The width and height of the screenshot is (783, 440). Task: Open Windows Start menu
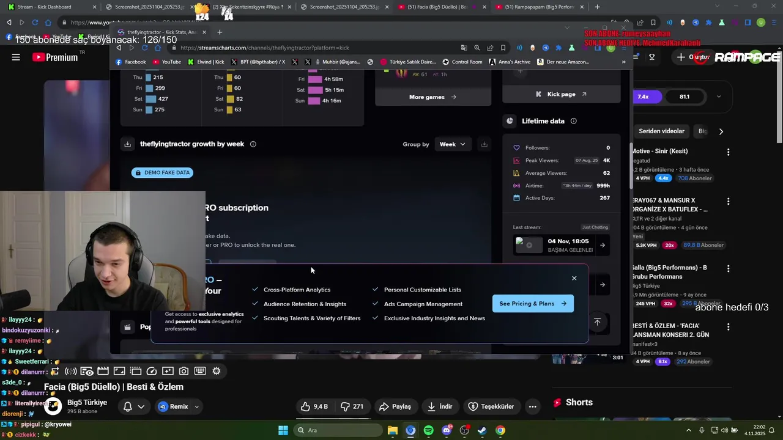tap(283, 430)
